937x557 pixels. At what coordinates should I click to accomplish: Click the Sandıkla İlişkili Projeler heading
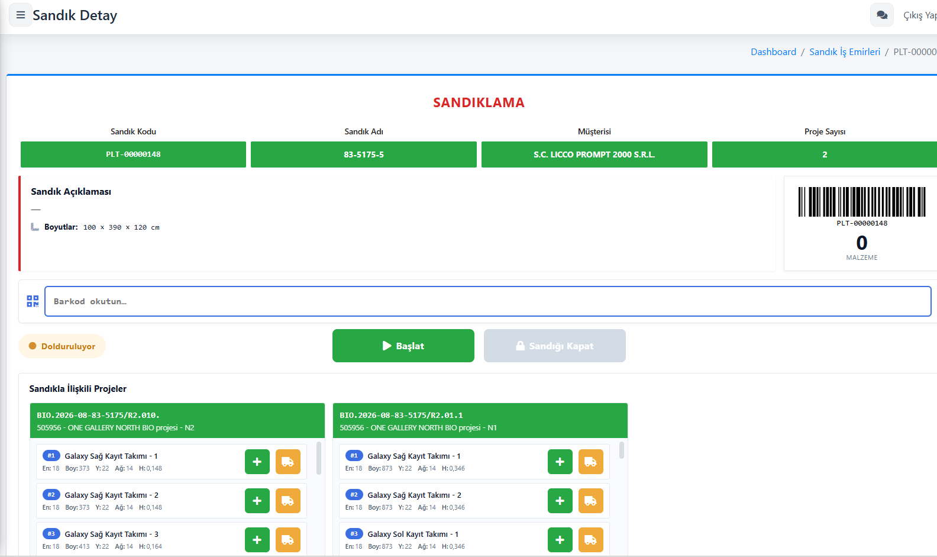point(78,389)
